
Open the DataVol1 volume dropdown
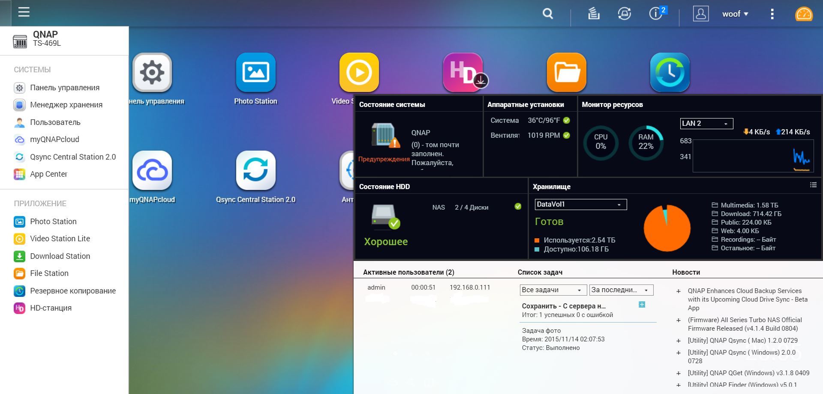point(581,204)
